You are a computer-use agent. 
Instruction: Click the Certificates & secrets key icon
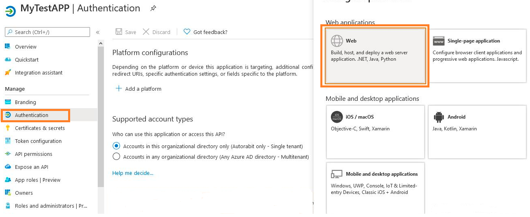click(7, 128)
